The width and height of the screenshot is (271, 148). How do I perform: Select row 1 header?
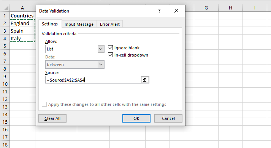click(x=5, y=16)
